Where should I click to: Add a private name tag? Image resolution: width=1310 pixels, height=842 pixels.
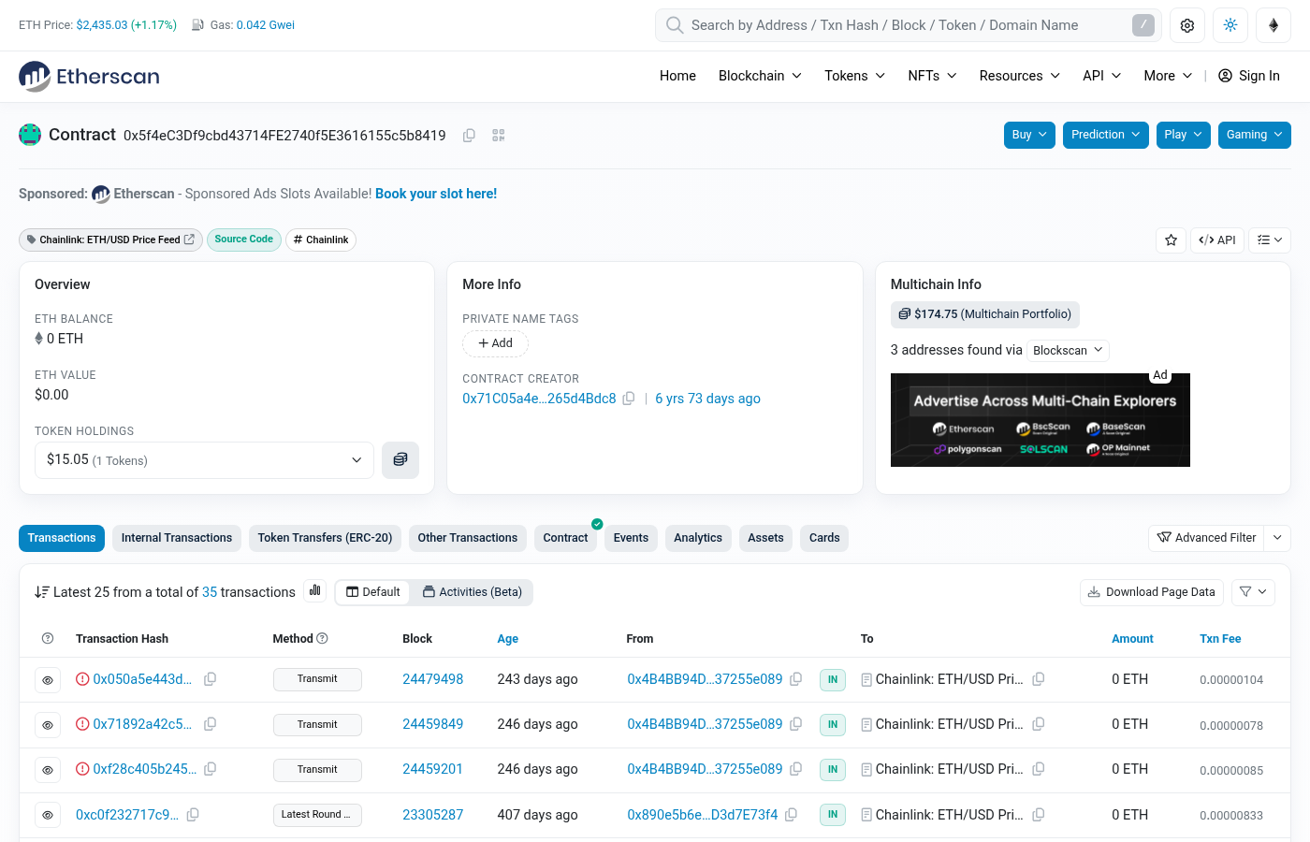(x=495, y=343)
